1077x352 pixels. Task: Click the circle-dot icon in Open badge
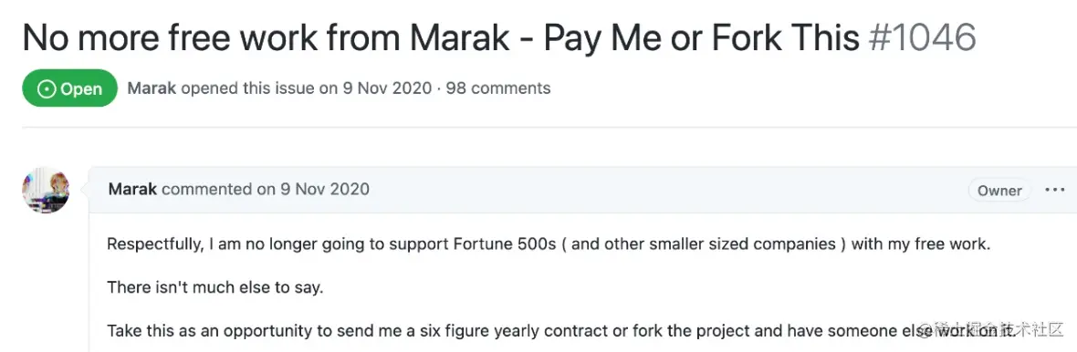(x=46, y=88)
